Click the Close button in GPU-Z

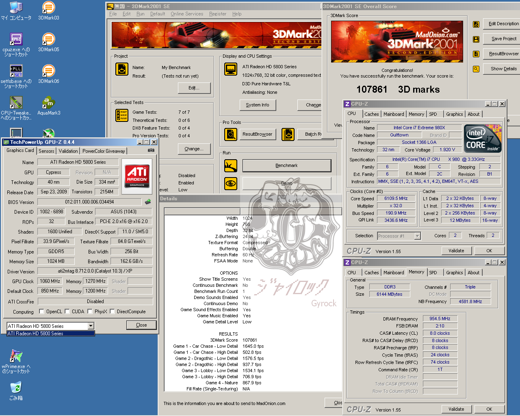click(141, 325)
